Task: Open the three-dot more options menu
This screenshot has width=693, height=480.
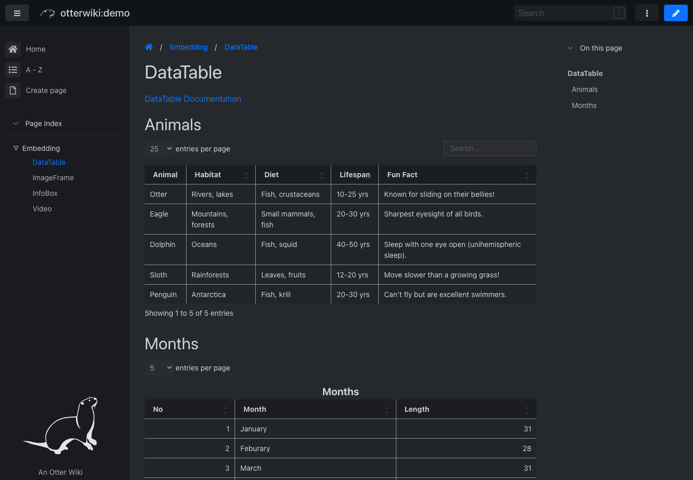Action: click(647, 13)
